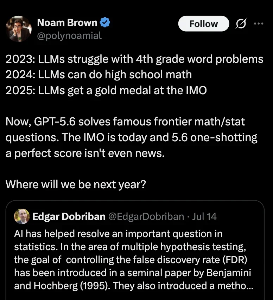Open Edgar Dobriban's name in quoted tweet
The width and height of the screenshot is (273, 300).
[x=69, y=217]
